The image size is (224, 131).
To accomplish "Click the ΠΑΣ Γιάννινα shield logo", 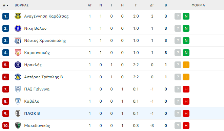I will coord(18,89).
